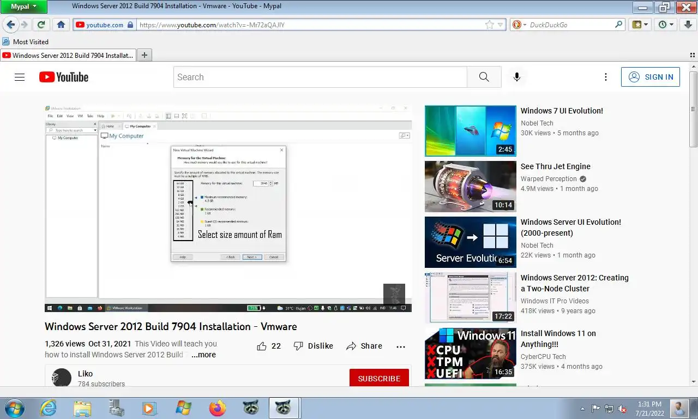Open Windows Explorer folder in taskbar
Screen dimensions: 698x419
click(82, 408)
